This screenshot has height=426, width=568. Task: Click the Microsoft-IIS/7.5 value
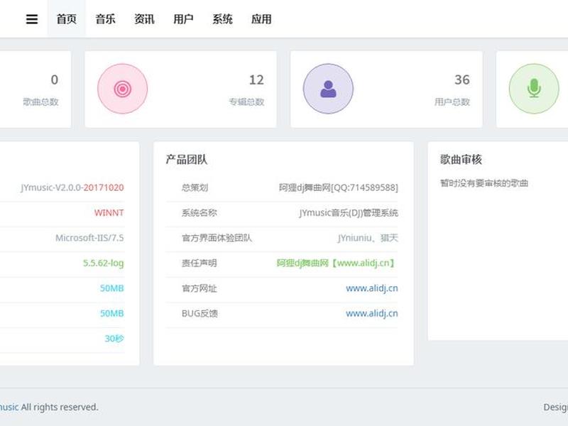(x=89, y=238)
